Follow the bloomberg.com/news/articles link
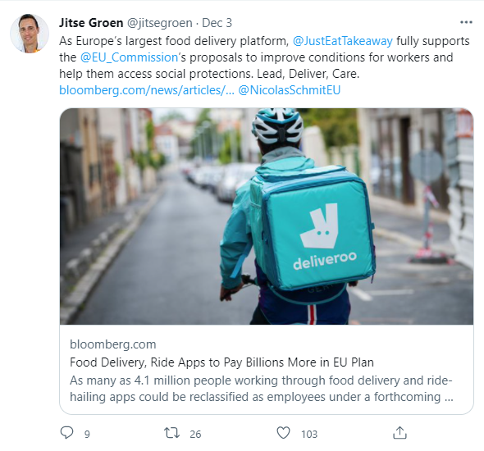Screen dimensions: 484x451 tap(147, 90)
